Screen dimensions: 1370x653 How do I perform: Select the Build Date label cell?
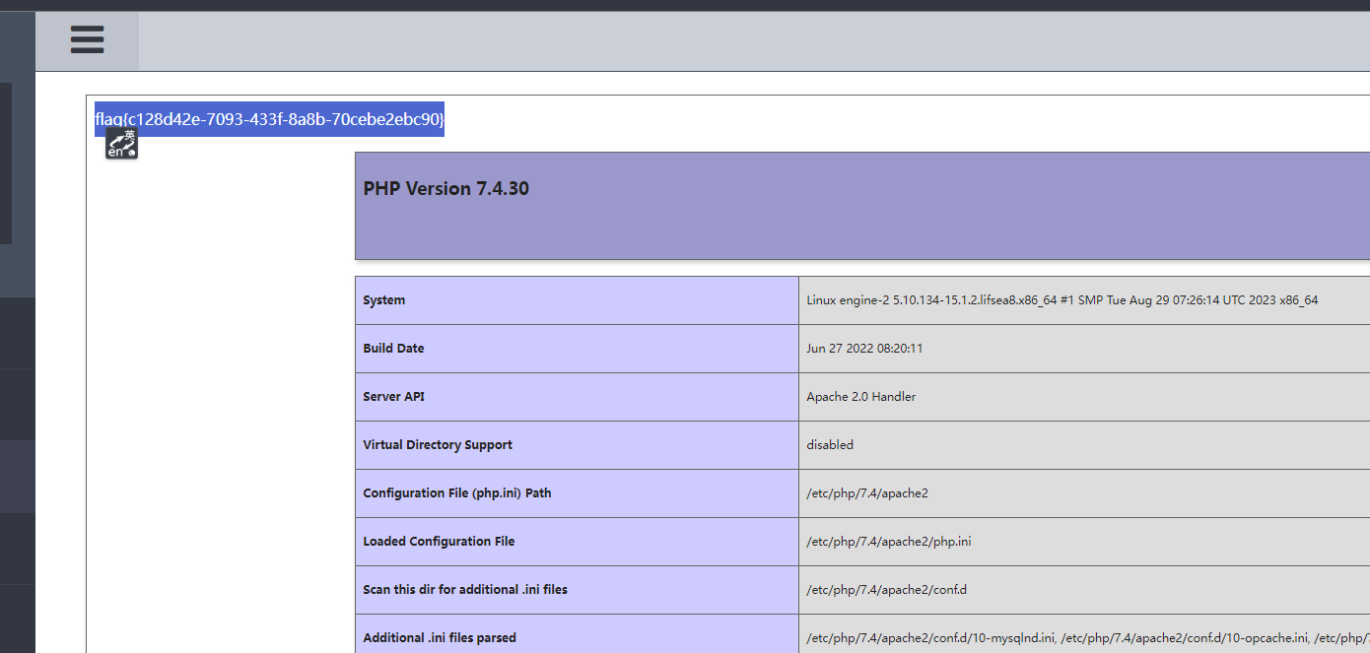tap(393, 349)
